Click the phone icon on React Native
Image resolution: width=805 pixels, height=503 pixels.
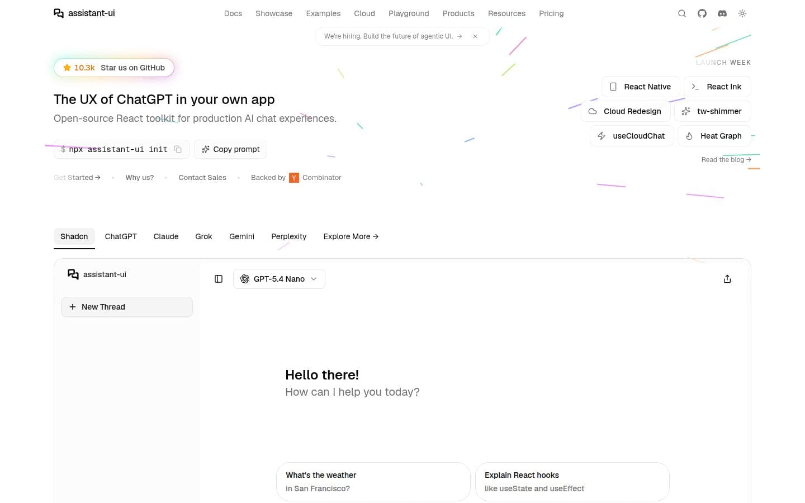[613, 87]
